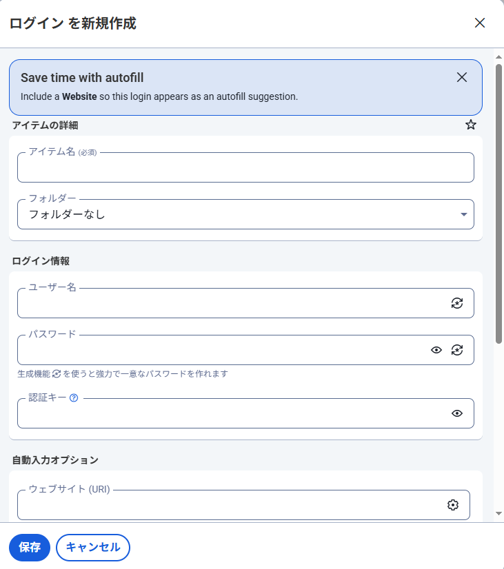Click the username generator icon
This screenshot has width=504, height=569.
457,303
